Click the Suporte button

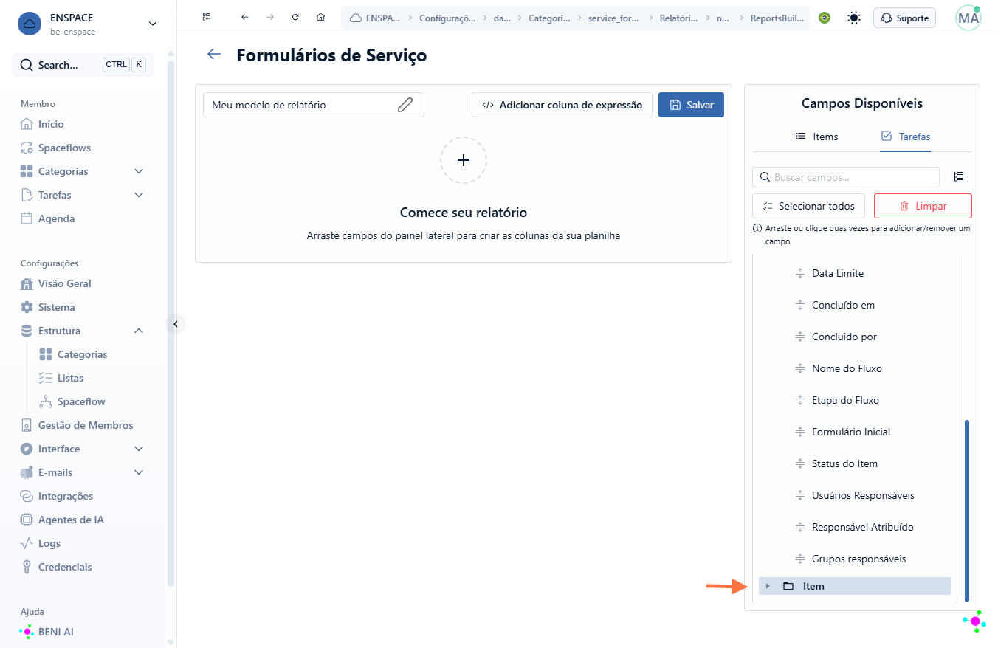click(904, 18)
